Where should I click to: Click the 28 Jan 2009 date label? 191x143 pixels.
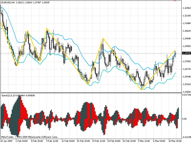pyautogui.click(x=6, y=141)
